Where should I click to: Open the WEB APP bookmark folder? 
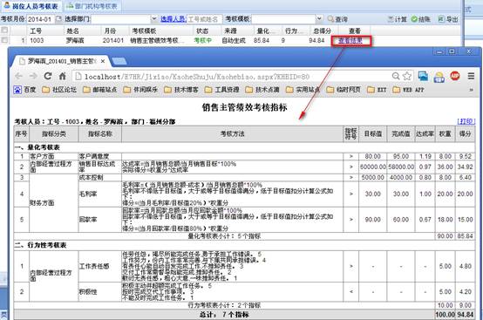(408, 90)
